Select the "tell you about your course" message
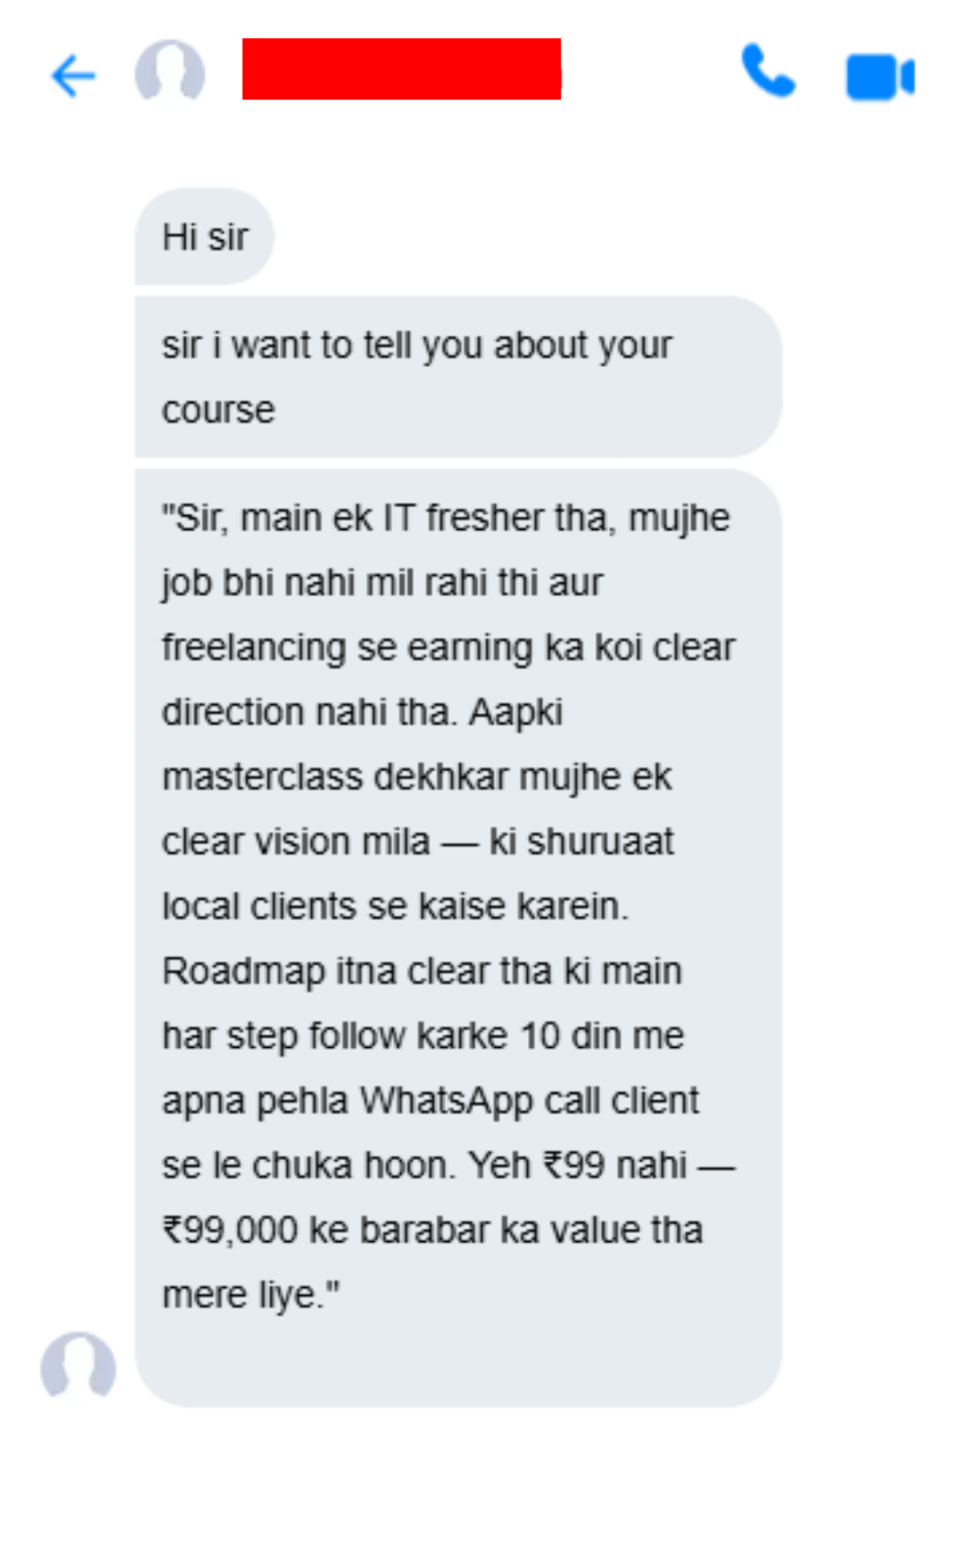The image size is (971, 1561). pyautogui.click(x=458, y=377)
